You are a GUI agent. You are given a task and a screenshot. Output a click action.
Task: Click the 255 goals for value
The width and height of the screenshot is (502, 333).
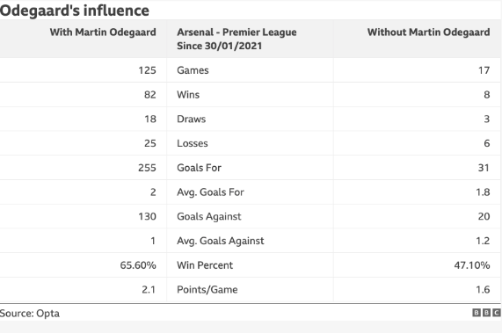[x=148, y=168]
